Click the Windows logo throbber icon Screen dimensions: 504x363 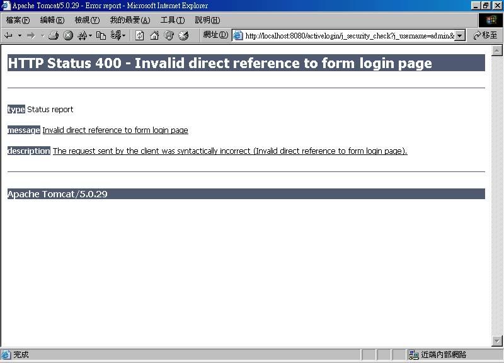[x=491, y=20]
